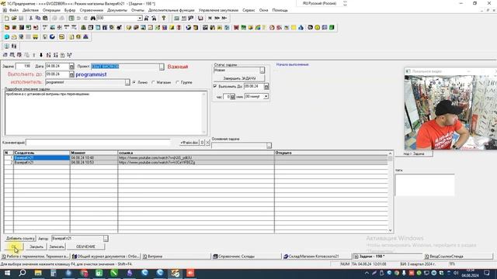Open the Действия menu
The height and width of the screenshot is (279, 497).
[30, 10]
